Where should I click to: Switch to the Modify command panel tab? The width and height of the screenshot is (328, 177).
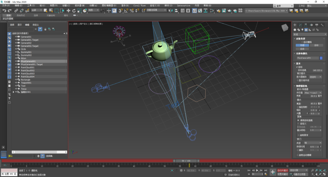300,25
